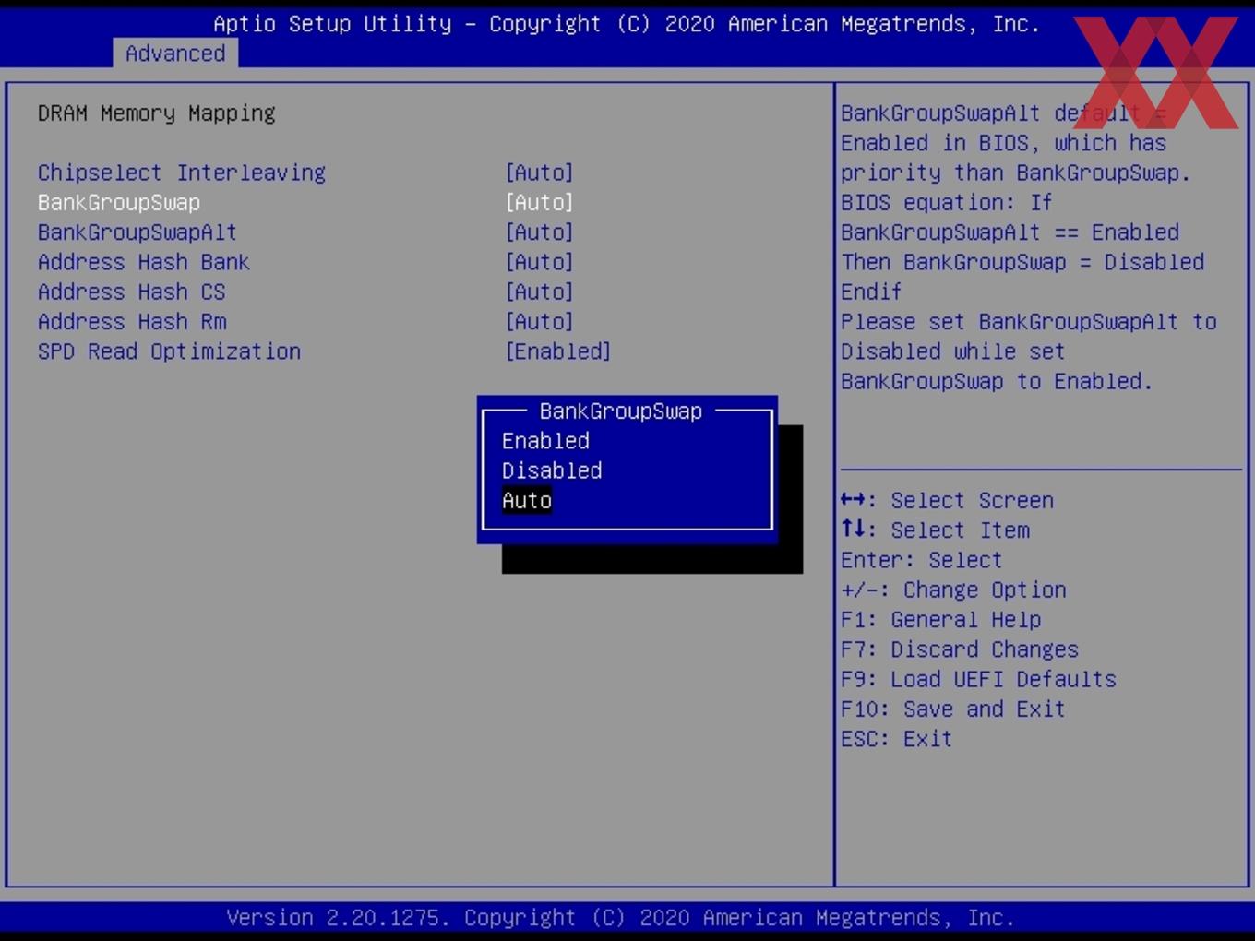Open BankGroupSwapAlt [Auto] value

[x=540, y=232]
